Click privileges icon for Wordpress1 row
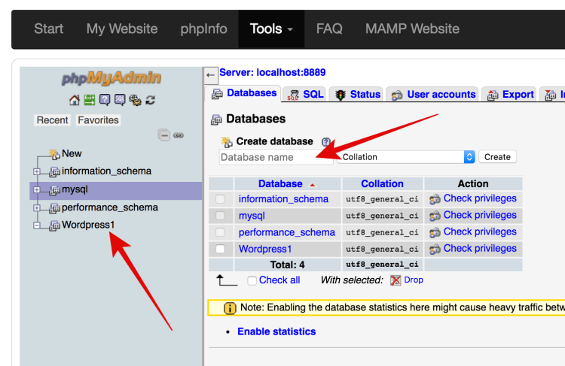The image size is (565, 366). (x=435, y=250)
